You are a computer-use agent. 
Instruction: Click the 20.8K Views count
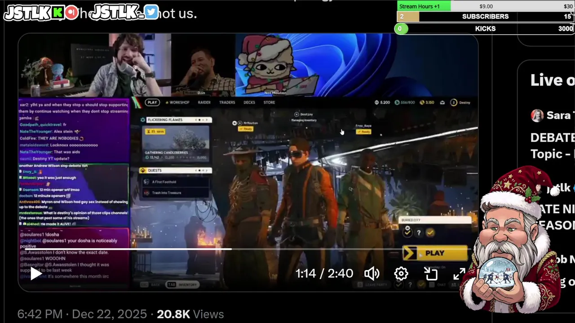point(190,314)
